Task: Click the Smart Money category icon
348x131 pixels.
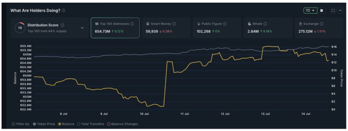Action: pos(147,24)
